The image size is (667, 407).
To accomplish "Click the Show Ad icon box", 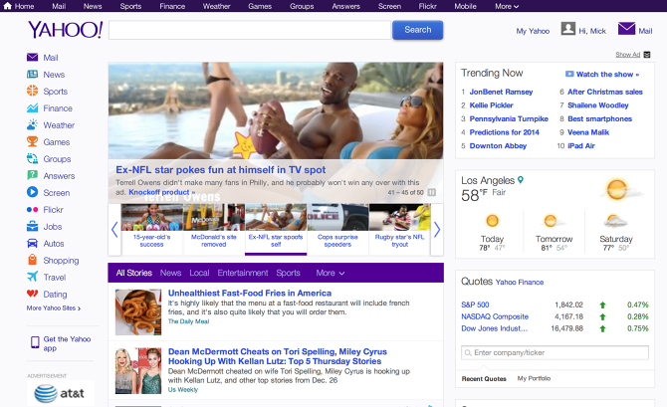I will [x=647, y=55].
